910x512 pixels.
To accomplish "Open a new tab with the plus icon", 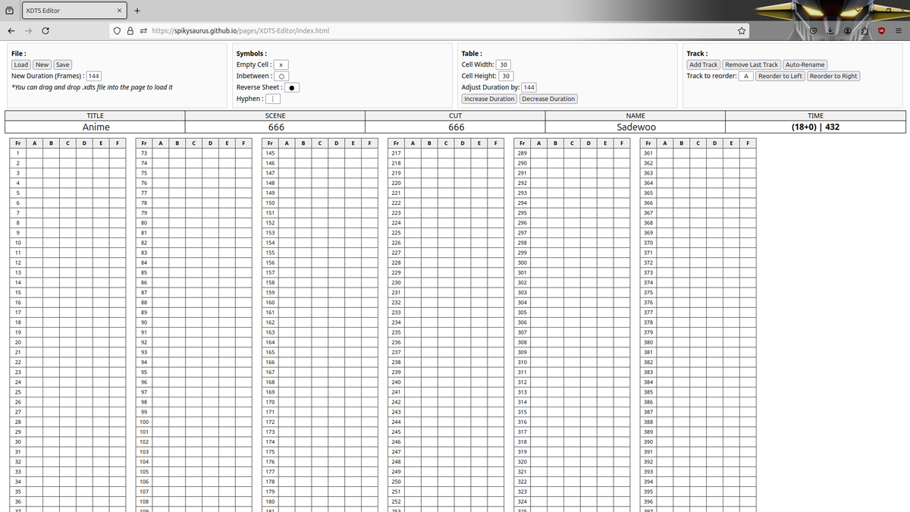I will [137, 11].
